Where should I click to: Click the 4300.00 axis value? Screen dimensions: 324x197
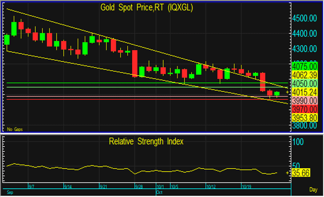click(305, 49)
